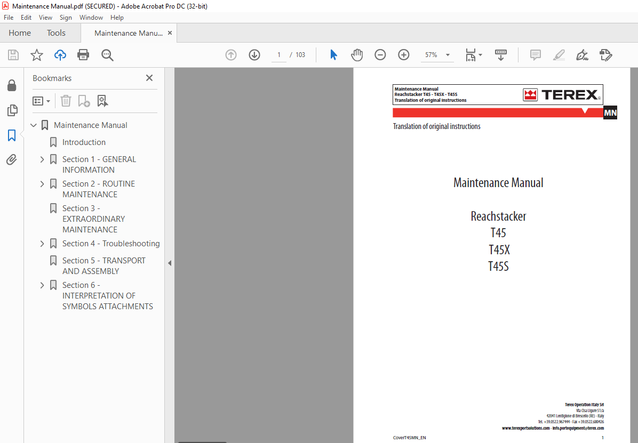Screen dimensions: 638x443
Task: Click the Stamp and edit icon in toolbar
Action: coord(605,55)
